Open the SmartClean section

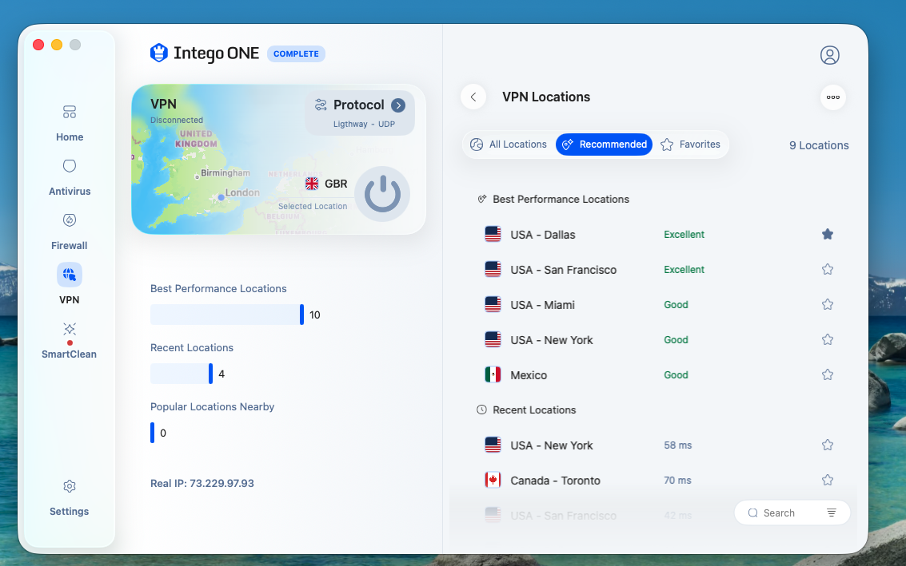[x=70, y=340]
